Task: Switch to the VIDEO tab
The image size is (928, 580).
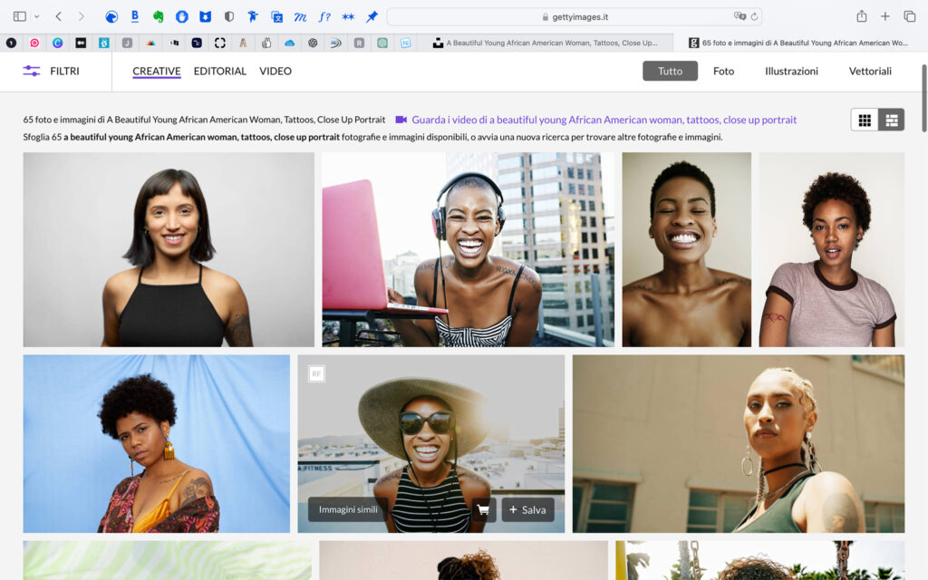Action: pyautogui.click(x=275, y=71)
